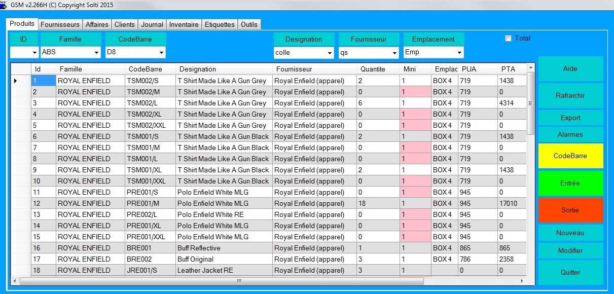The image size is (614, 294).
Task: Open the Fournisseur filter dropdown
Action: [395, 52]
